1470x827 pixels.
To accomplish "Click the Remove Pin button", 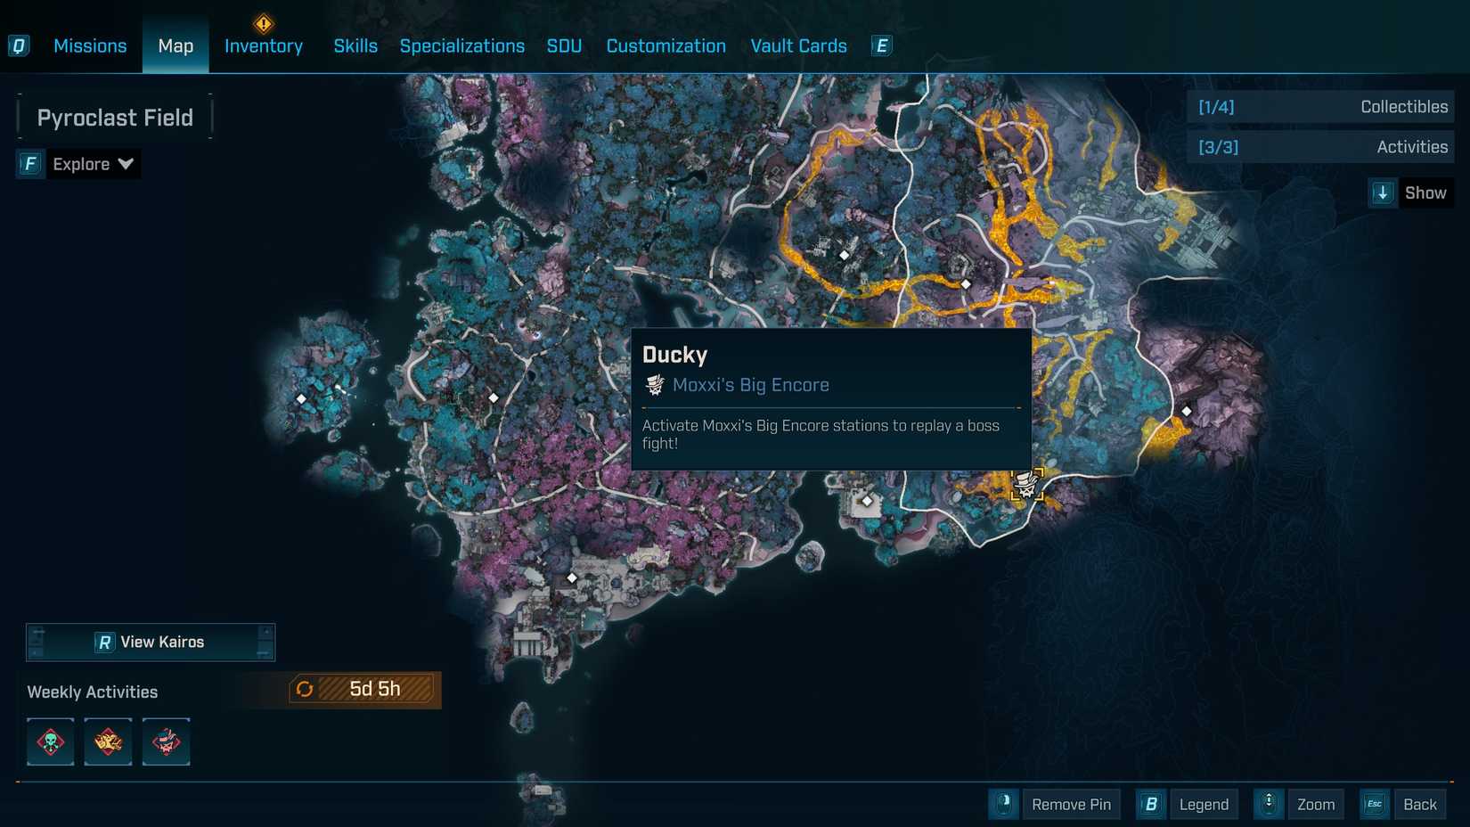I will (x=1072, y=805).
